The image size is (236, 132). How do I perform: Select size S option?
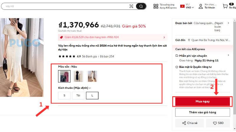64,96
